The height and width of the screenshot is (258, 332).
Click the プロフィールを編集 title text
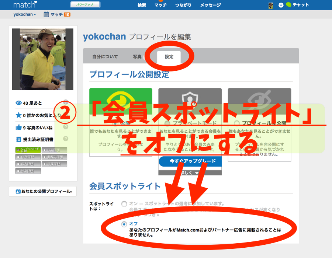click(x=160, y=37)
